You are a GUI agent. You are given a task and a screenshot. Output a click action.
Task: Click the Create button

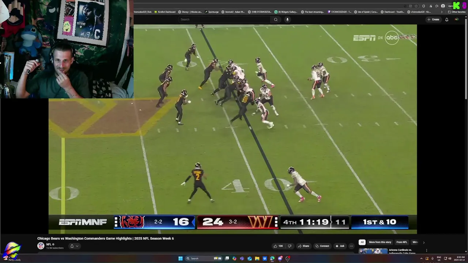[433, 19]
